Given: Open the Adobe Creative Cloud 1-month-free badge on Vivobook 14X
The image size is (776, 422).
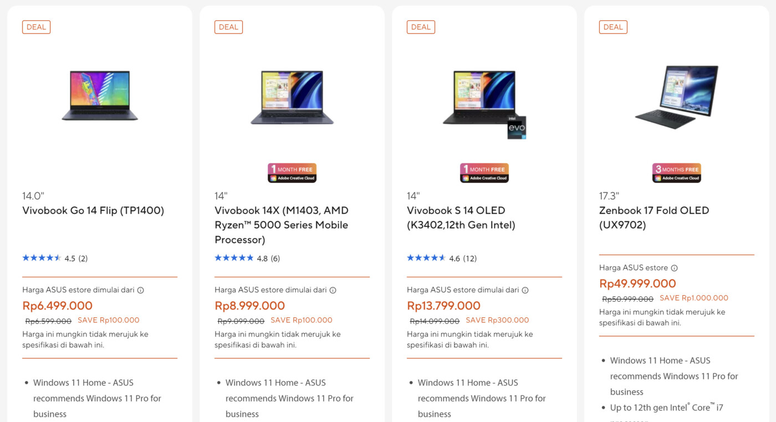Looking at the screenshot, I should coord(292,172).
